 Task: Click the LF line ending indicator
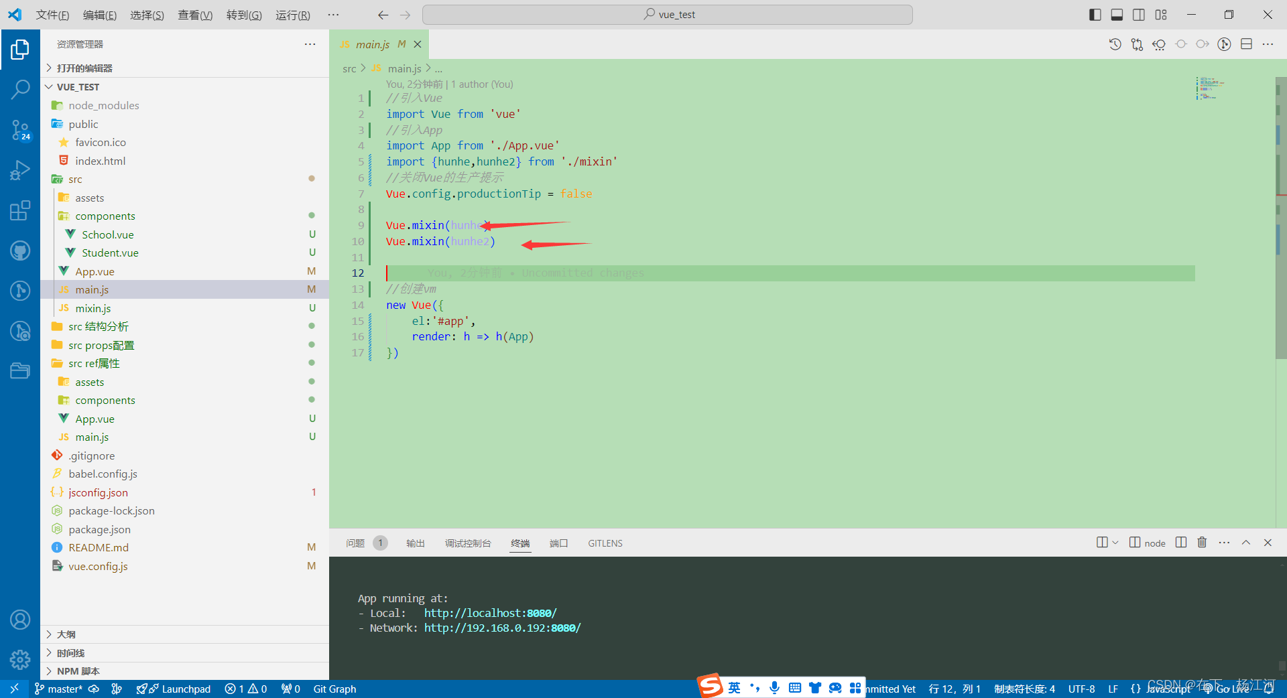click(1113, 689)
